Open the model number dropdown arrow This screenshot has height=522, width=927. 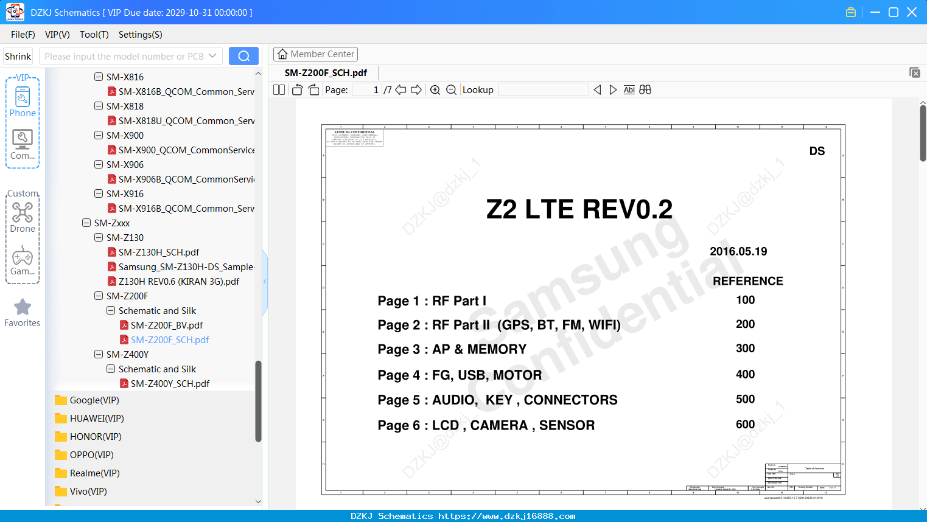pos(212,56)
